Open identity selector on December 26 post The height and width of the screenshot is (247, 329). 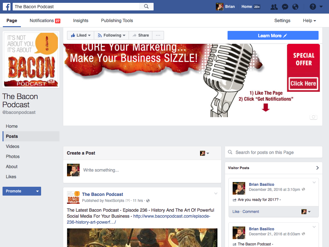(x=306, y=212)
